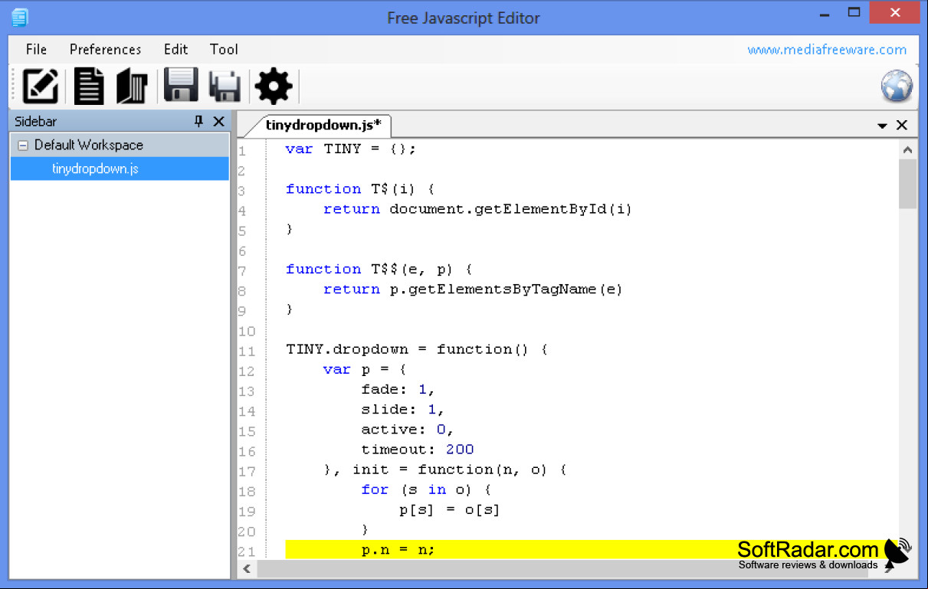Image resolution: width=928 pixels, height=589 pixels.
Task: Close the Sidebar panel
Action: (x=218, y=121)
